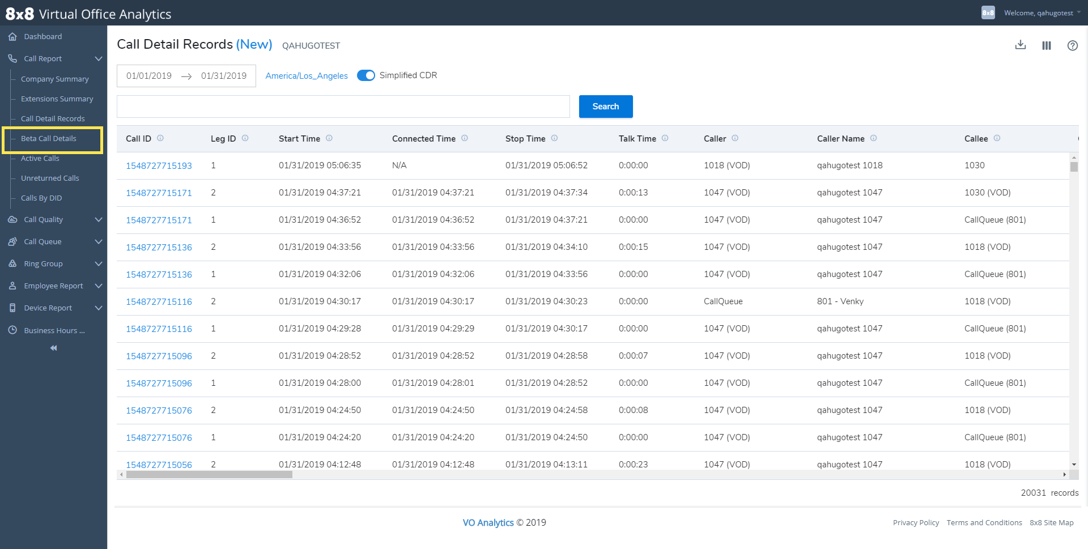Open the help question mark icon
The width and height of the screenshot is (1088, 549).
pyautogui.click(x=1073, y=45)
